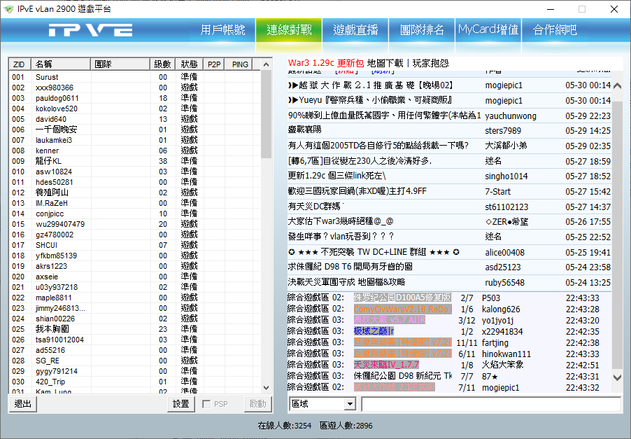This screenshot has width=631, height=439.
Task: Sort the user list by the 級數 column
Action: (x=162, y=64)
